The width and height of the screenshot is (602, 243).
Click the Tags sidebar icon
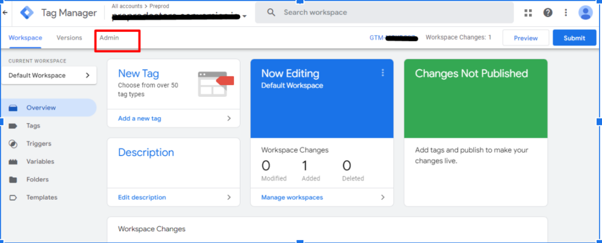pyautogui.click(x=13, y=126)
